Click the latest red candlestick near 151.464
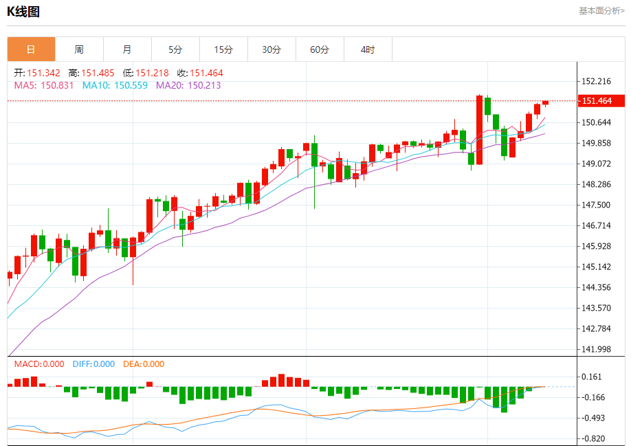 (x=545, y=103)
